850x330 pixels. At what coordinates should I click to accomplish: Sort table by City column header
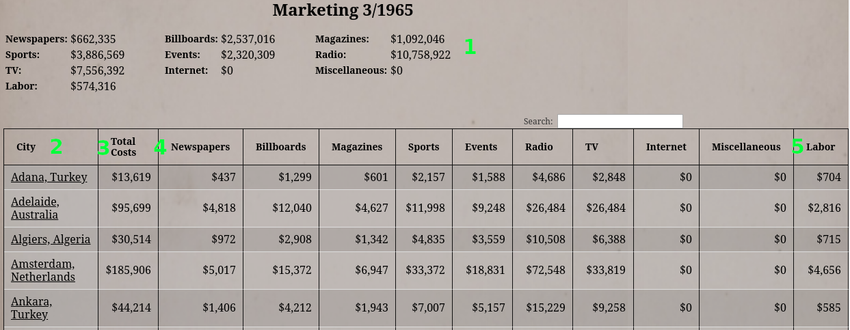point(26,147)
